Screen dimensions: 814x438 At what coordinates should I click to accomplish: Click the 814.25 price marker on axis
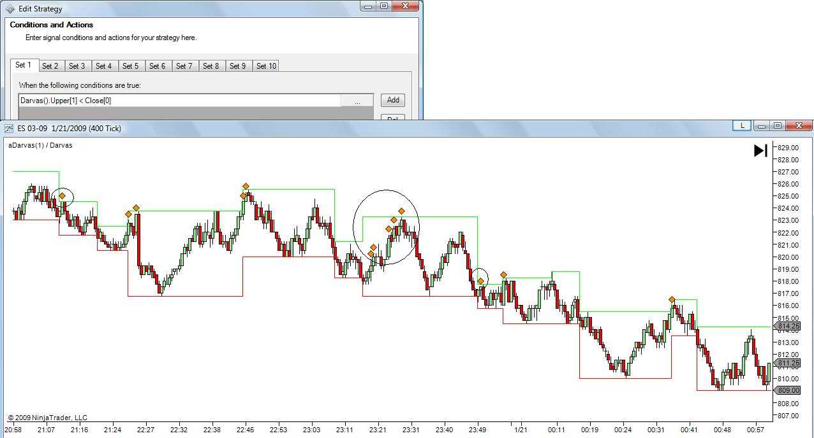[x=788, y=326]
